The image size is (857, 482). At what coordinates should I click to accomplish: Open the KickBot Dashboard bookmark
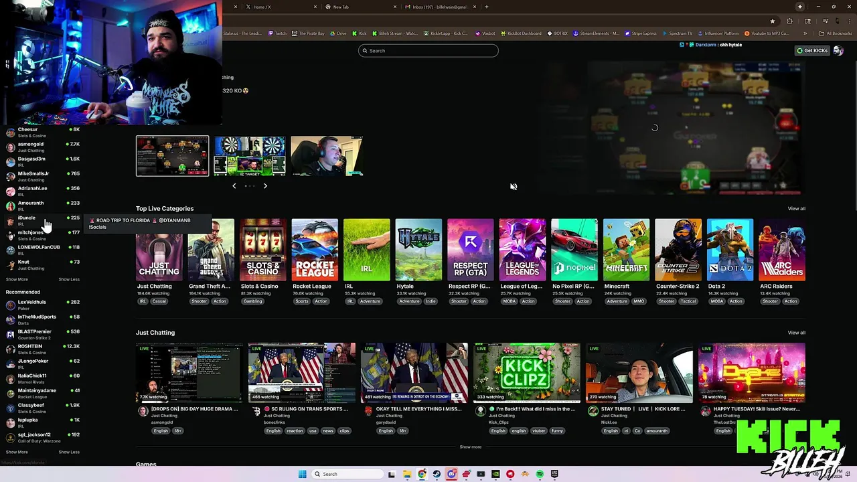520,33
